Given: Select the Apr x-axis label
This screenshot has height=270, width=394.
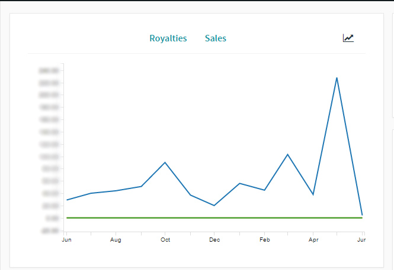Looking at the screenshot, I should click(313, 240).
